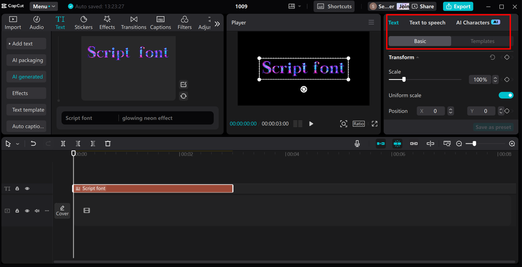Open the Ratio selector
Viewport: 522px width, 267px height.
click(359, 124)
